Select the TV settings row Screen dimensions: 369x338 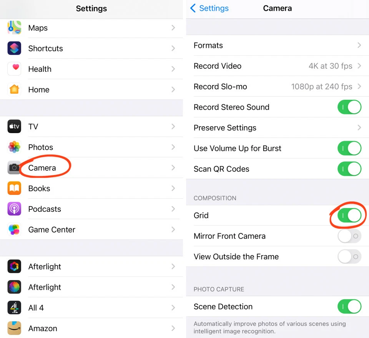91,127
